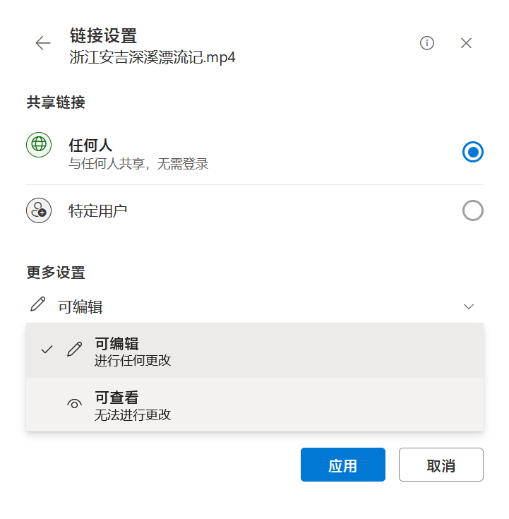The height and width of the screenshot is (519, 509).
Task: Click the eye icon in 可查看 option
Action: point(74,404)
